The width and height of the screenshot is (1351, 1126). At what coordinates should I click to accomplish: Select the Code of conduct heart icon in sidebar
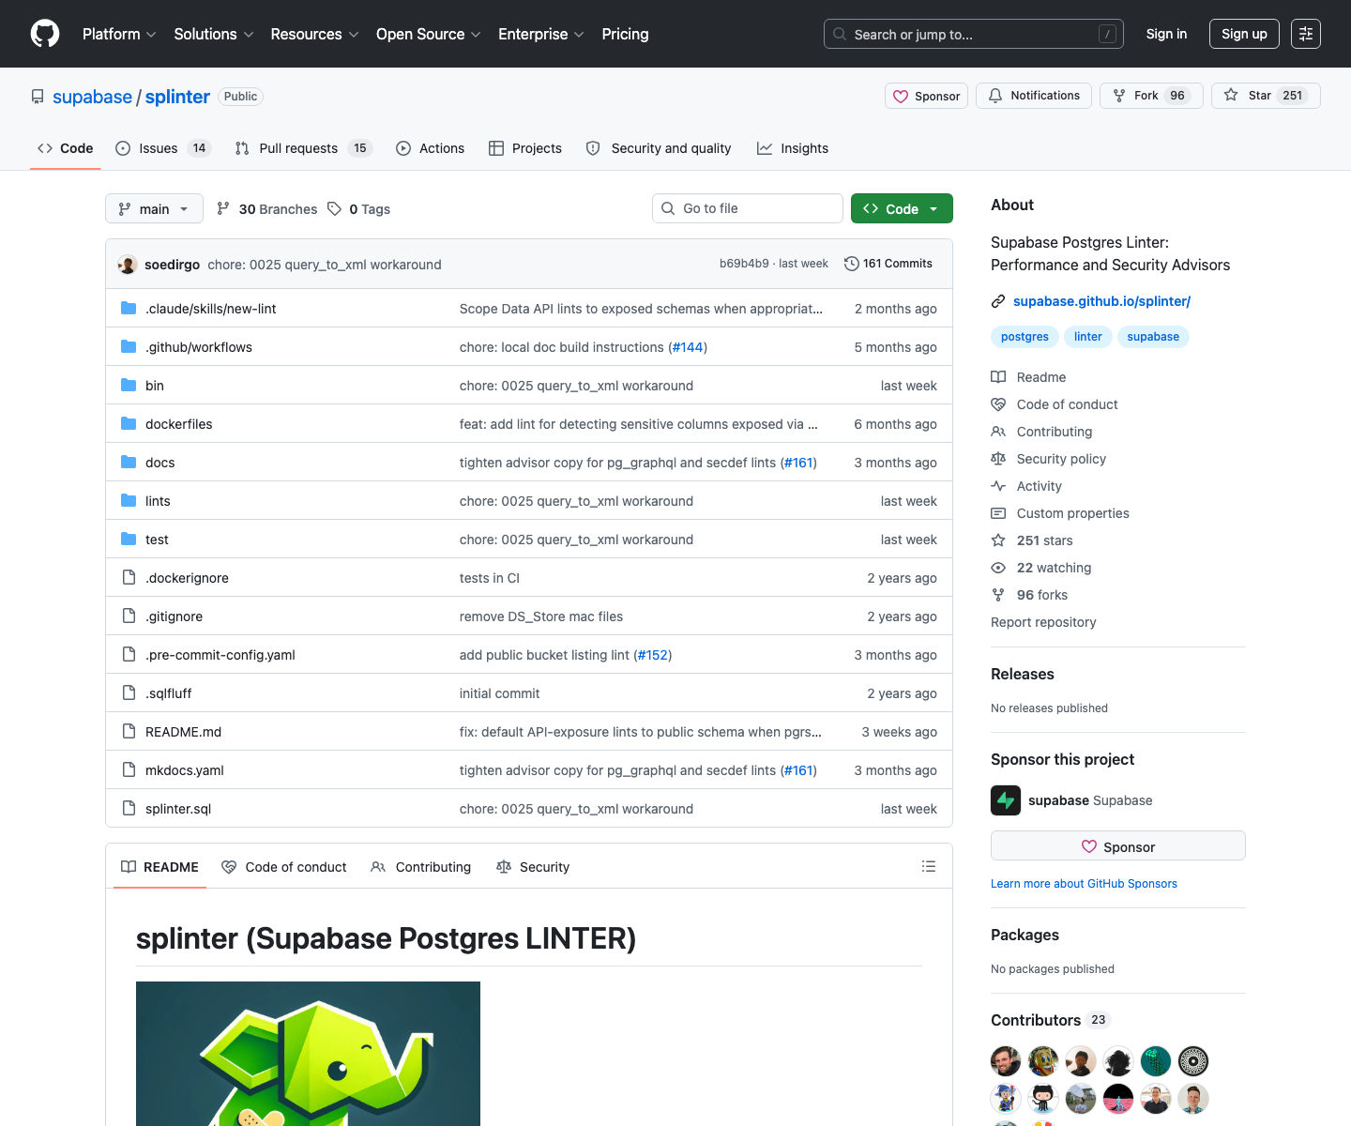click(998, 404)
